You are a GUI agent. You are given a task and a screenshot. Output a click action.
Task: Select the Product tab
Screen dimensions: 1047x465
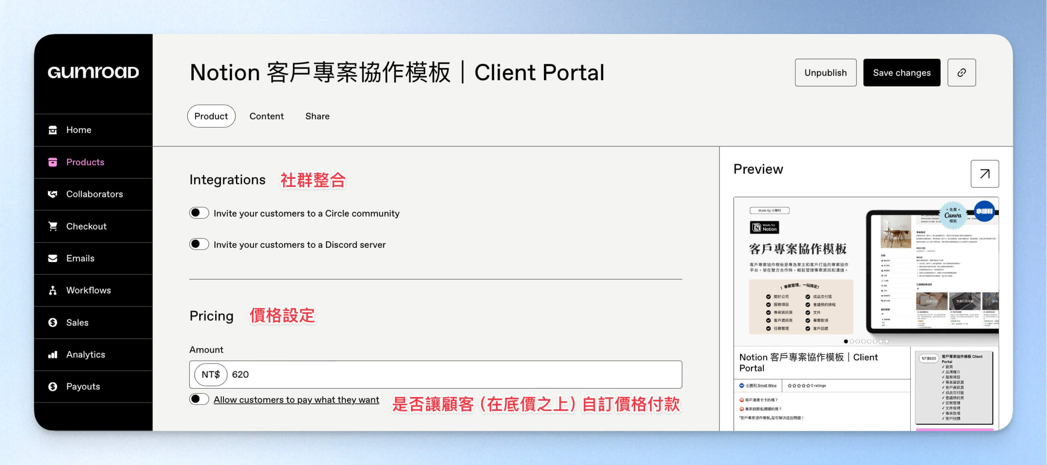(211, 116)
